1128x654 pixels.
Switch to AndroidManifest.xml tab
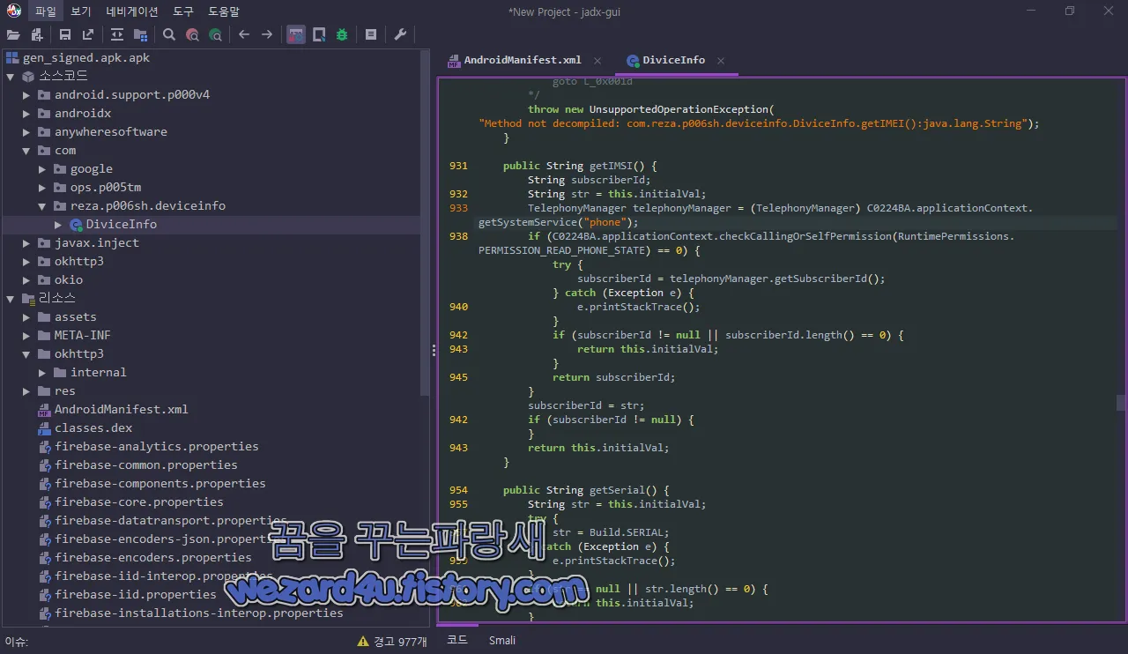523,60
